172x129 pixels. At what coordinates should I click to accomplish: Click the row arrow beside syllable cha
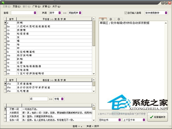[x=5, y=84]
